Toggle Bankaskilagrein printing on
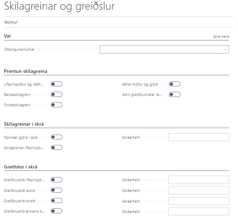 pyautogui.click(x=56, y=94)
